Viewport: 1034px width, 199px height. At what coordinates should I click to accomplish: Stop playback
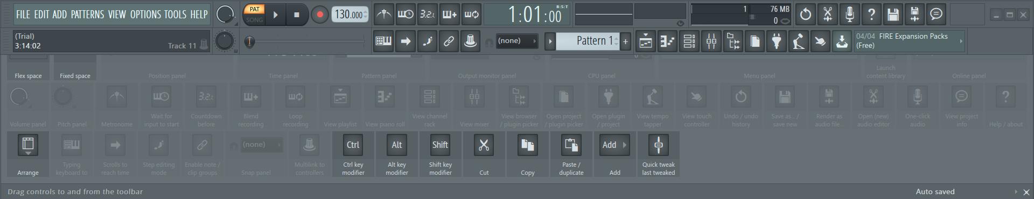tap(296, 15)
